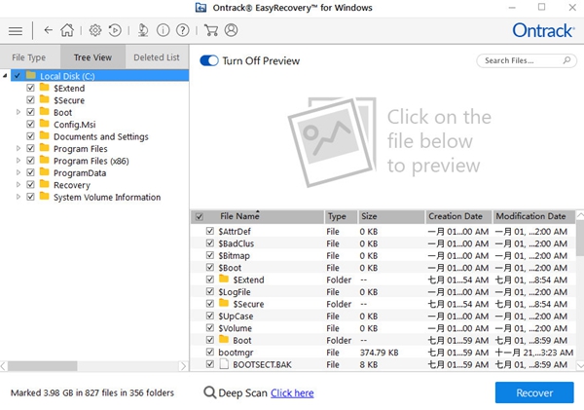Open the microscope scan tool icon
Image resolution: width=584 pixels, height=410 pixels.
point(143,30)
